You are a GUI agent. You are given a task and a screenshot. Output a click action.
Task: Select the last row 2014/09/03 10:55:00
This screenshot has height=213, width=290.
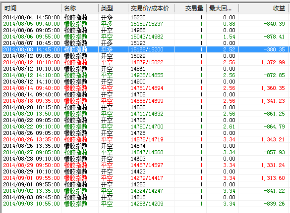[145, 204]
